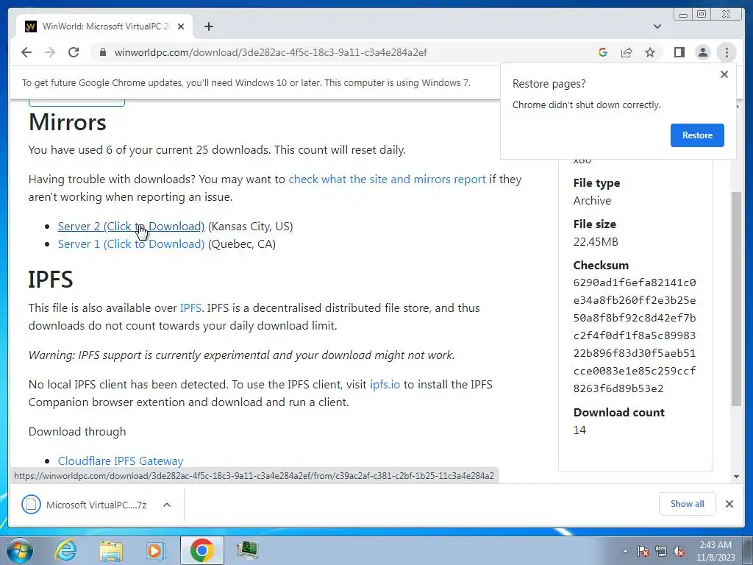Click the muted volume tray icon

(679, 551)
